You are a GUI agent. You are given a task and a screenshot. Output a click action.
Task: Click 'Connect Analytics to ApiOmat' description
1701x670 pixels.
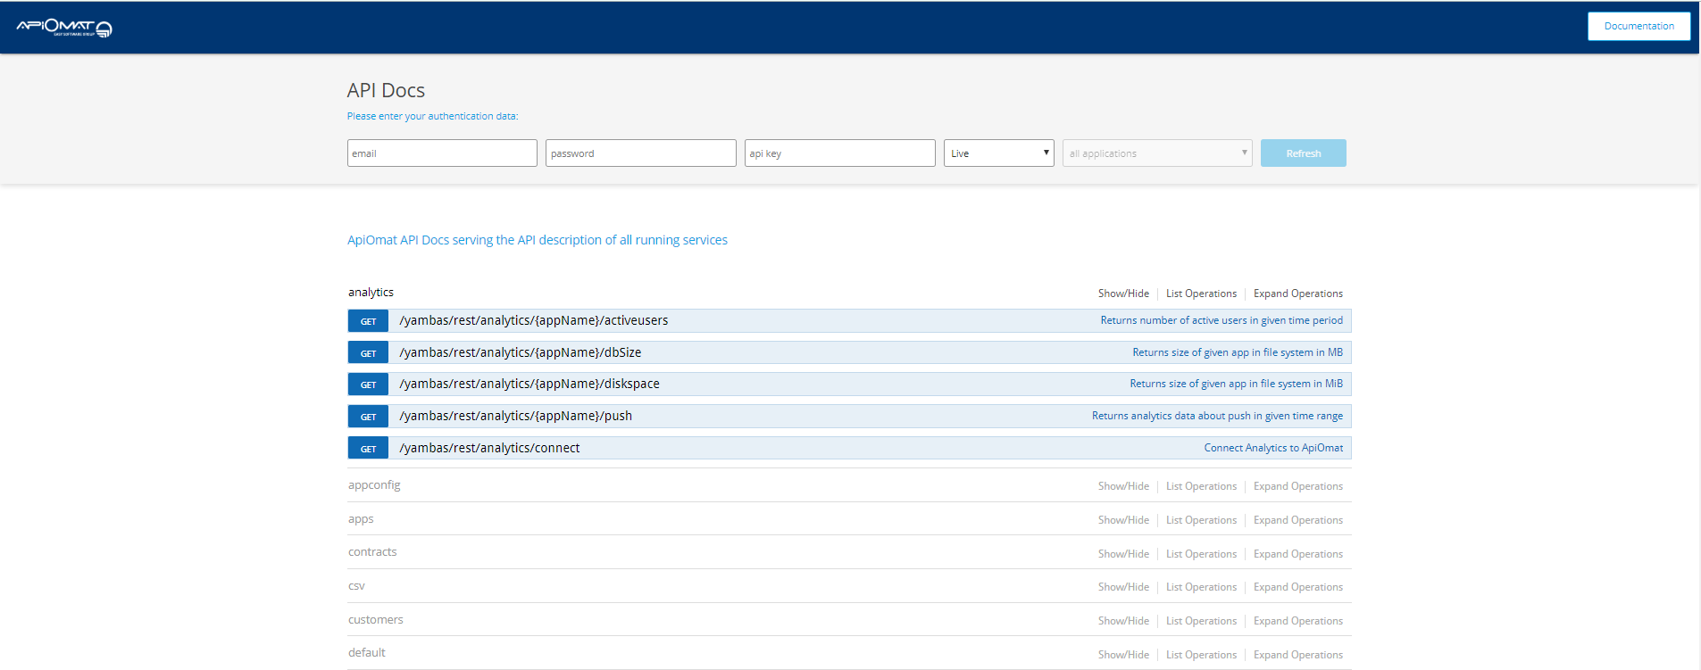click(x=1273, y=448)
